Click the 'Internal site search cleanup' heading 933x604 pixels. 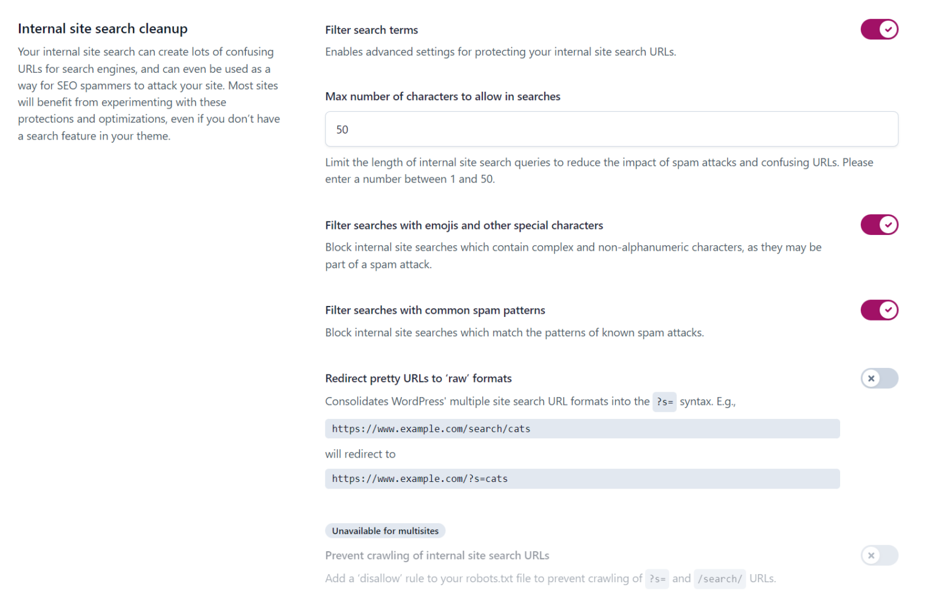[x=103, y=29]
